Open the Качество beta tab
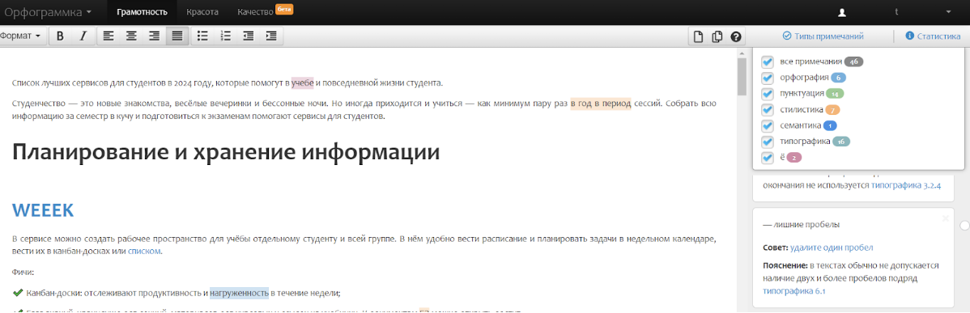 click(265, 12)
